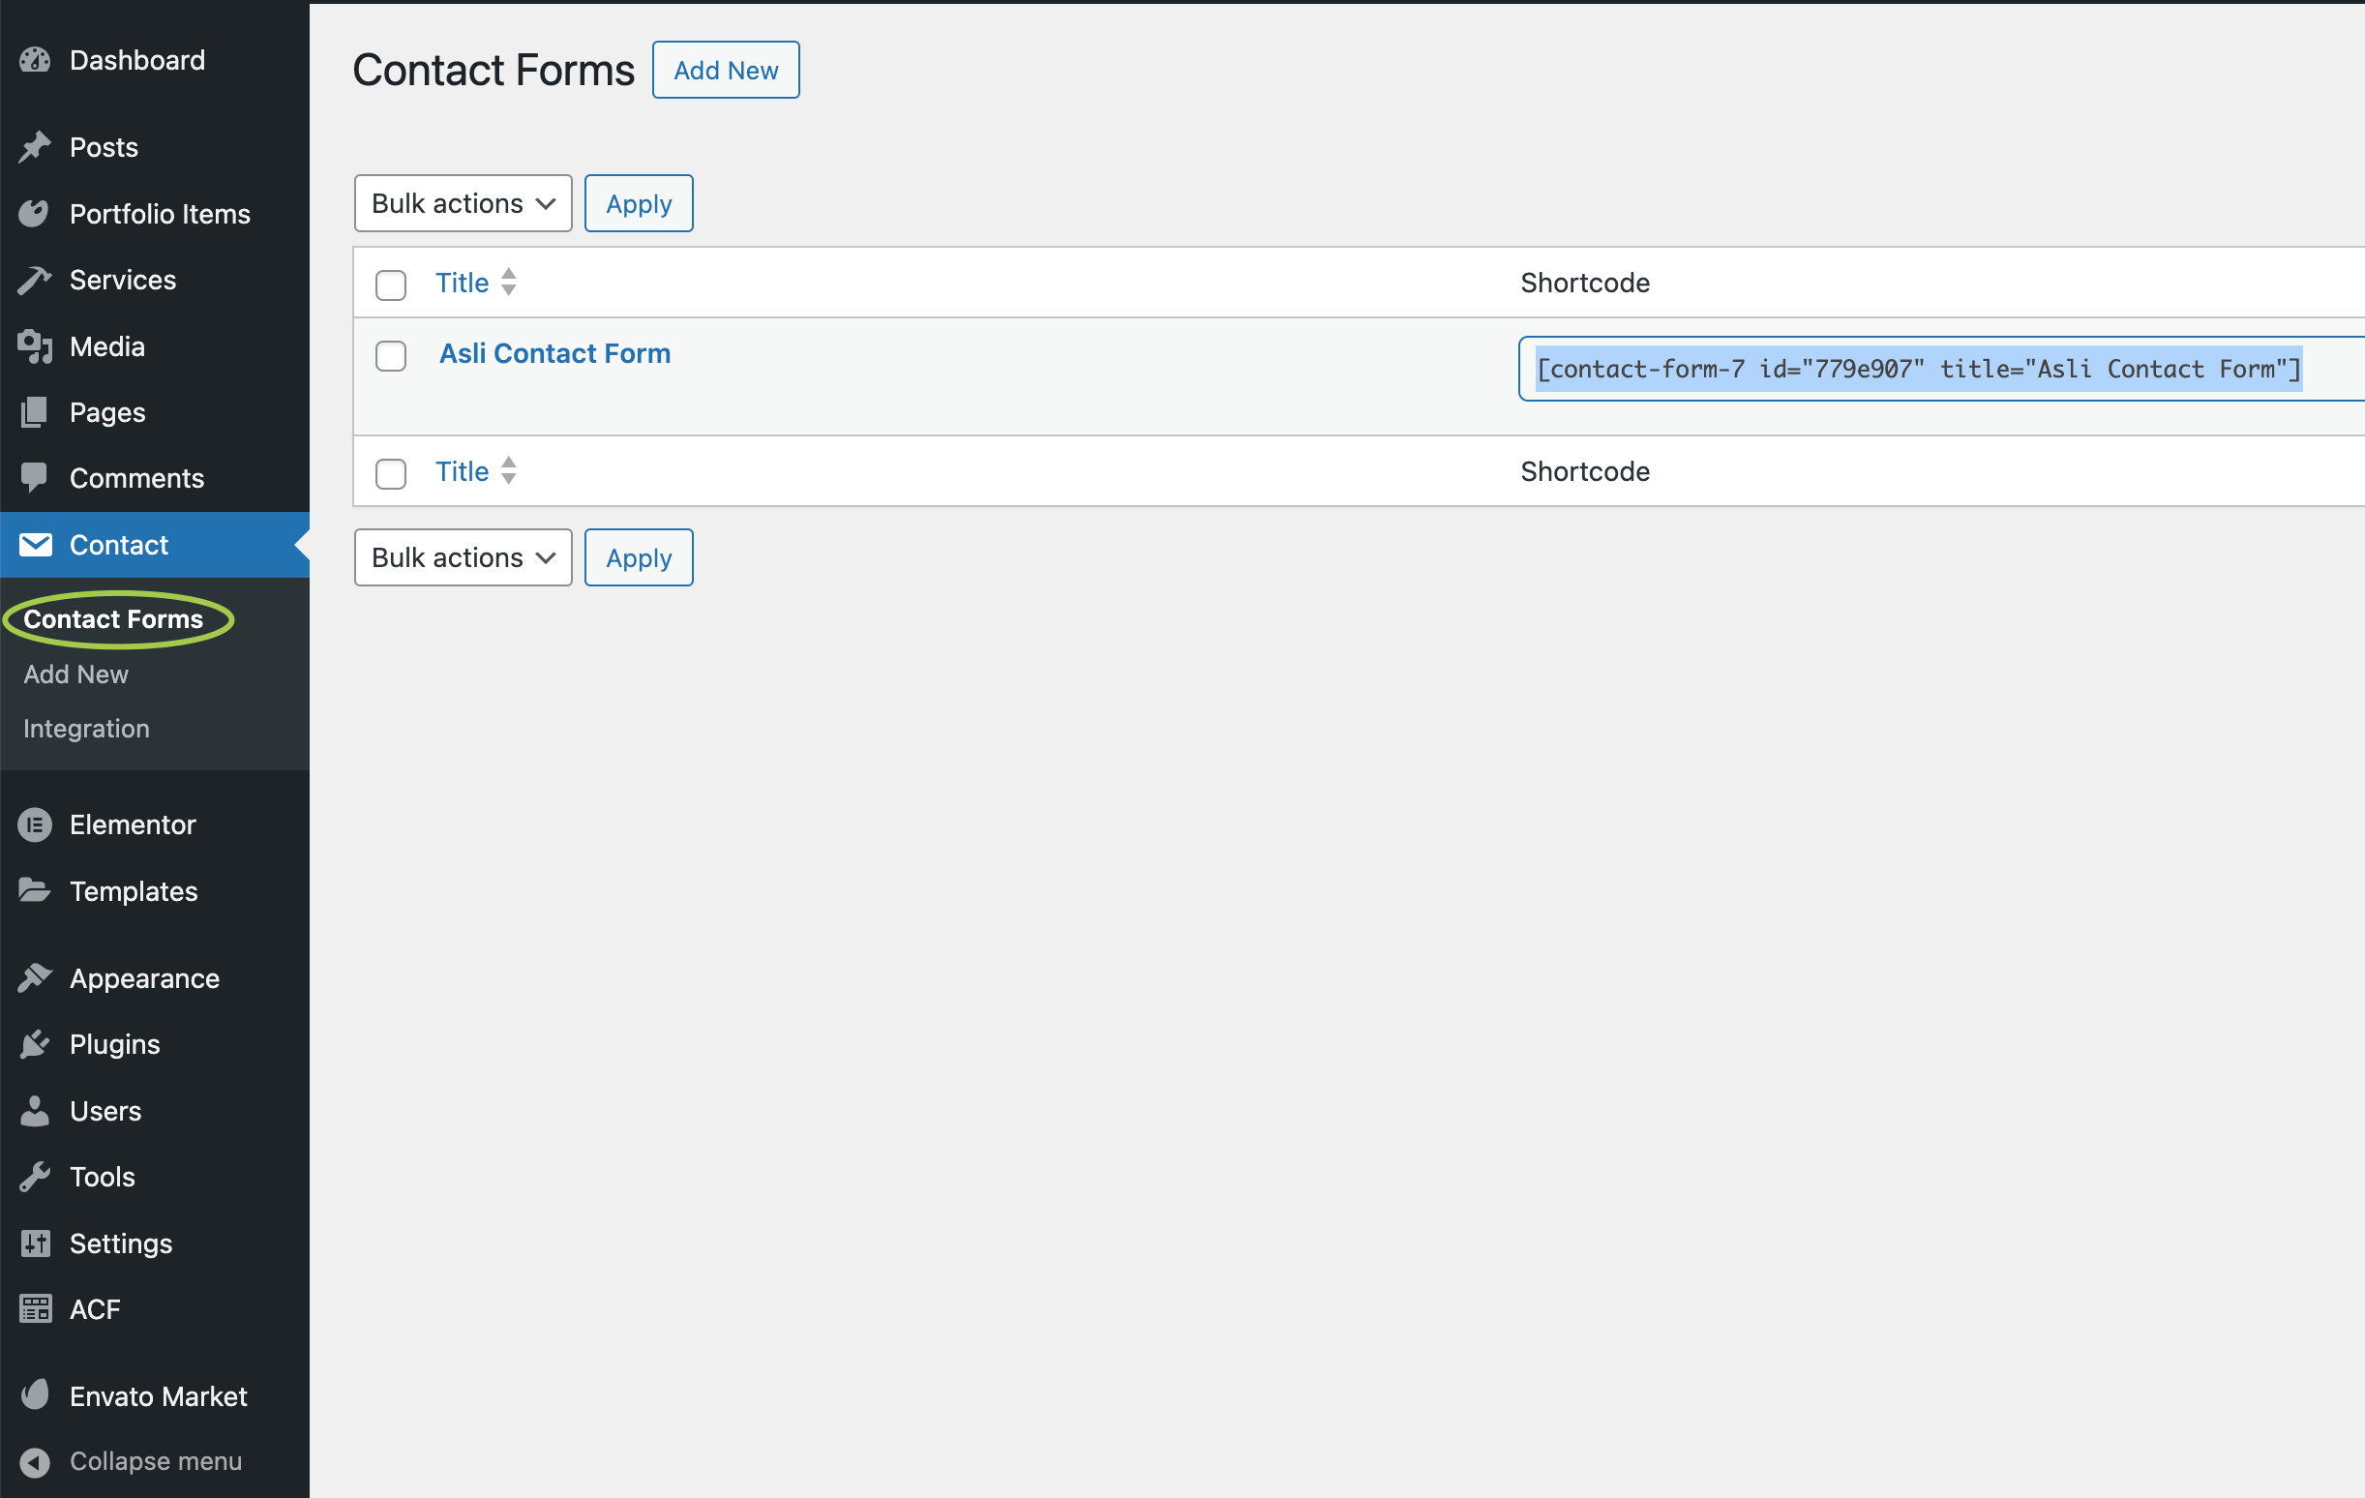Click the Posts pushpin icon
Screen dimensions: 2365x1498
(36, 147)
